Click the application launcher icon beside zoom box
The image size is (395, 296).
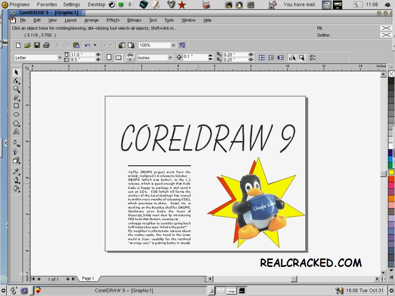click(x=182, y=45)
